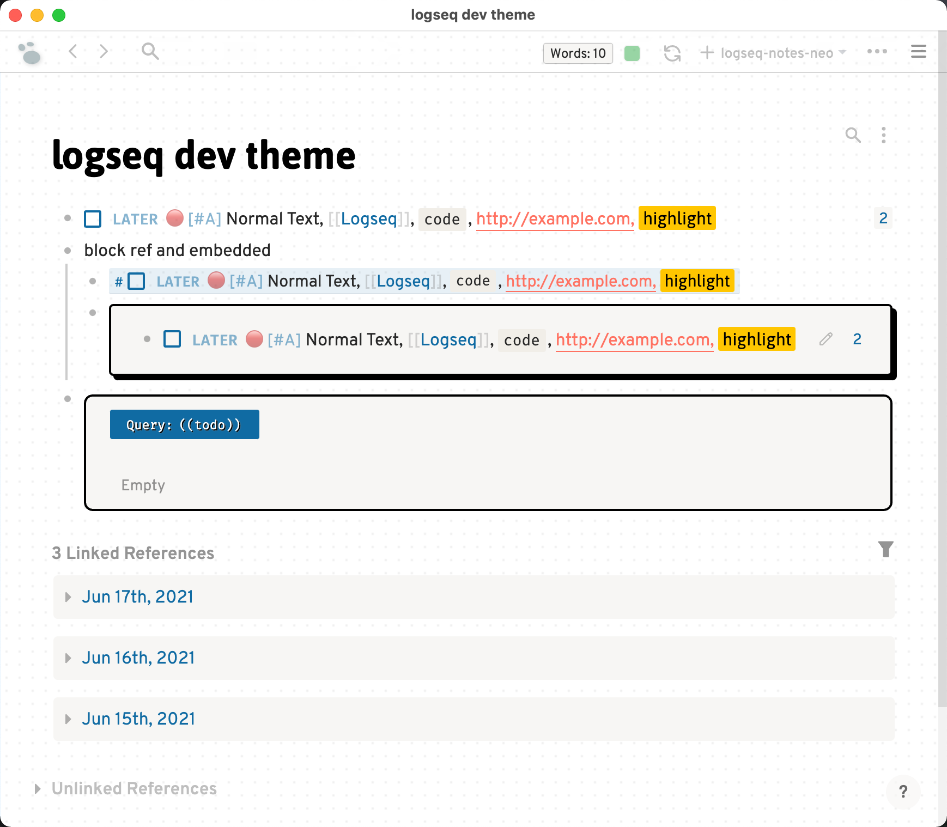This screenshot has width=947, height=827.
Task: Expand the Jun 15th, 2021 reference
Action: coord(68,719)
